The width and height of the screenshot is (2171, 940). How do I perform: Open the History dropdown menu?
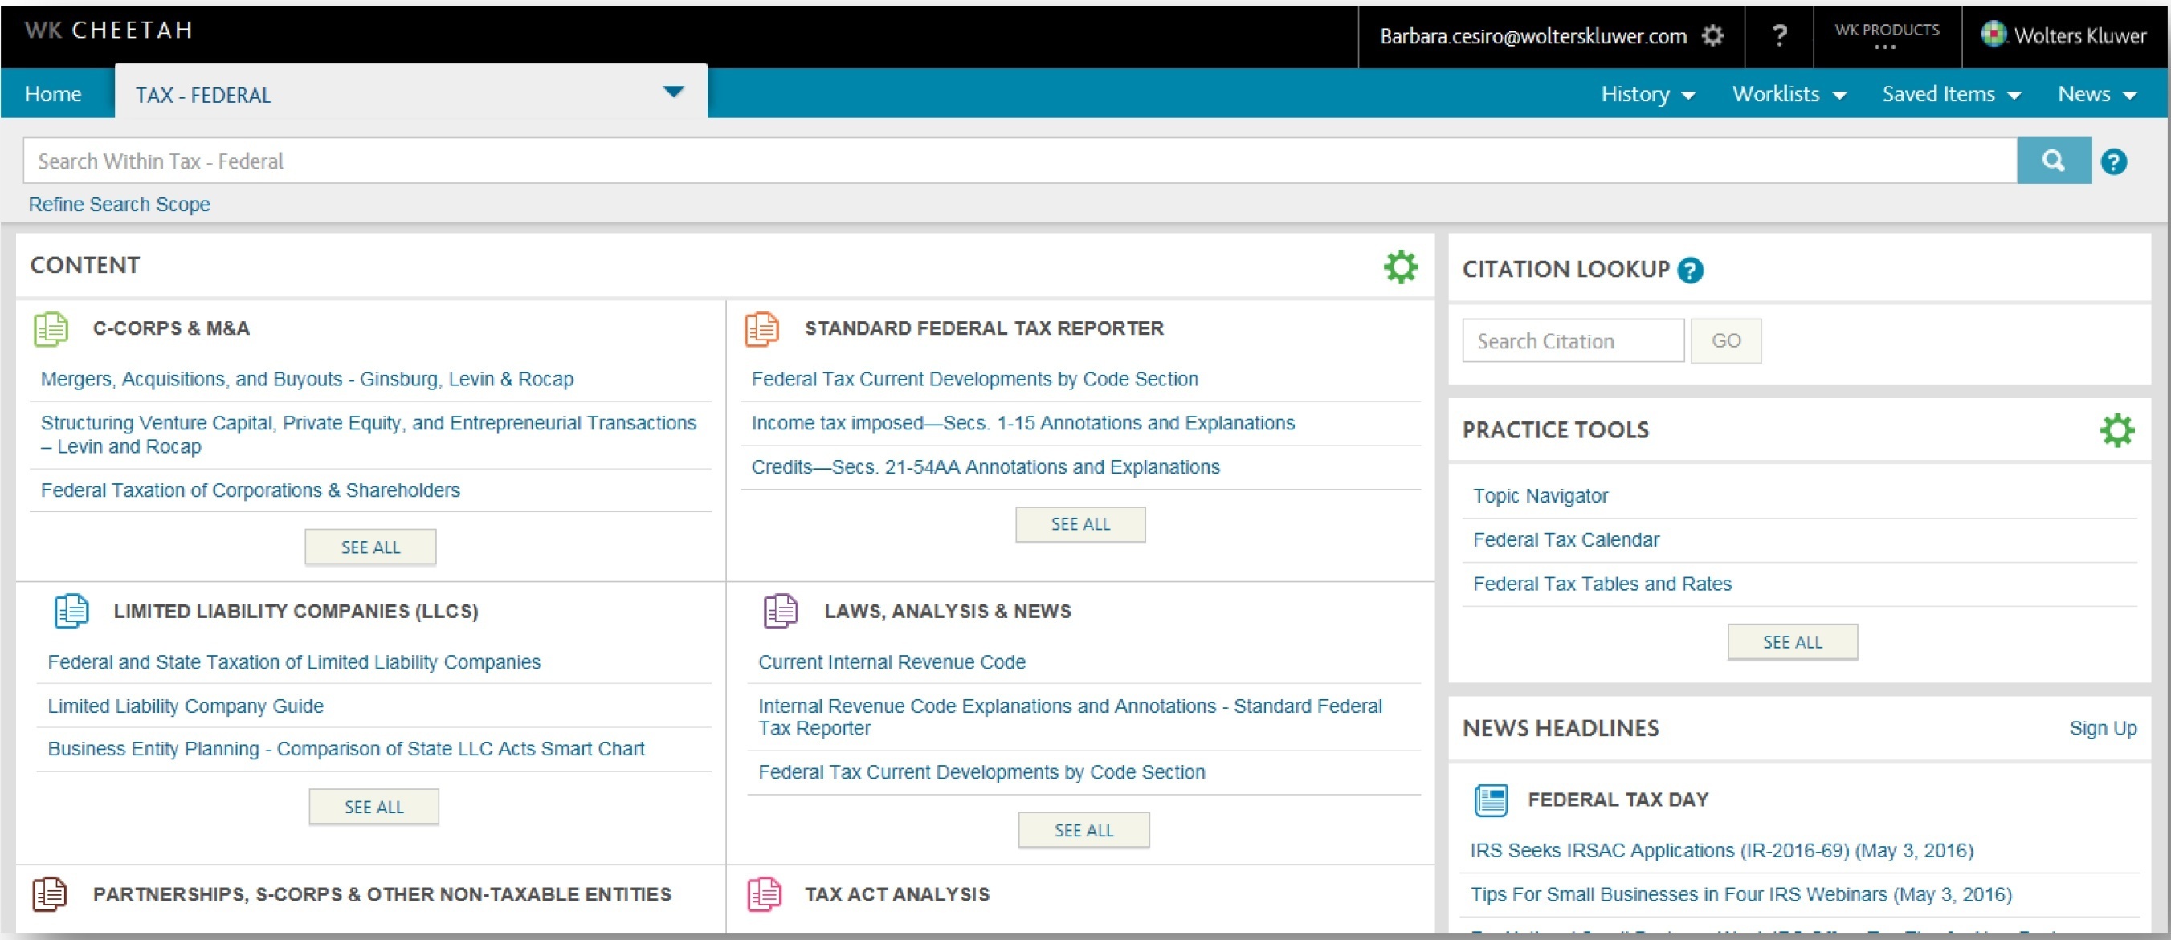(x=1647, y=95)
